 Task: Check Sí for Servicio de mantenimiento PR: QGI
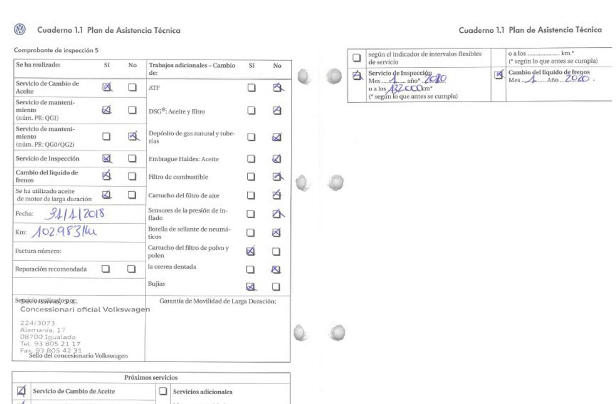(107, 110)
